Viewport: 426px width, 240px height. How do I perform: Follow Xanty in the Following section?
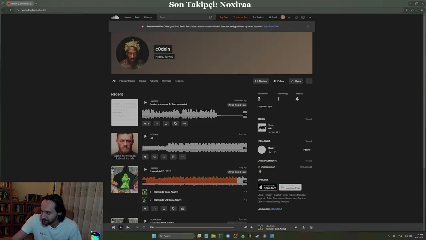307,150
